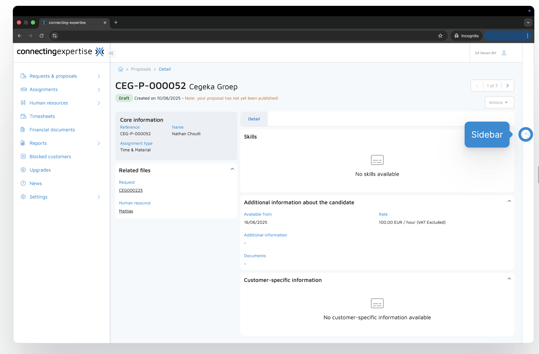
Task: Collapse the Related files section
Action: pos(232,169)
